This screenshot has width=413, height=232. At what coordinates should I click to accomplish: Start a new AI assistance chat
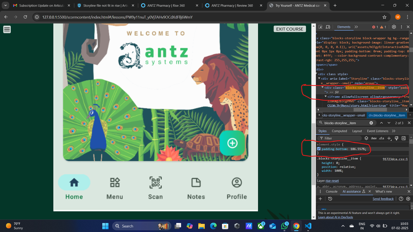coord(320,199)
